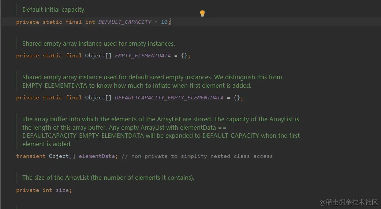Click the value 10 in DEFAULT_CAPACITY line
Viewport: 381px width, 209px height.
click(x=164, y=22)
